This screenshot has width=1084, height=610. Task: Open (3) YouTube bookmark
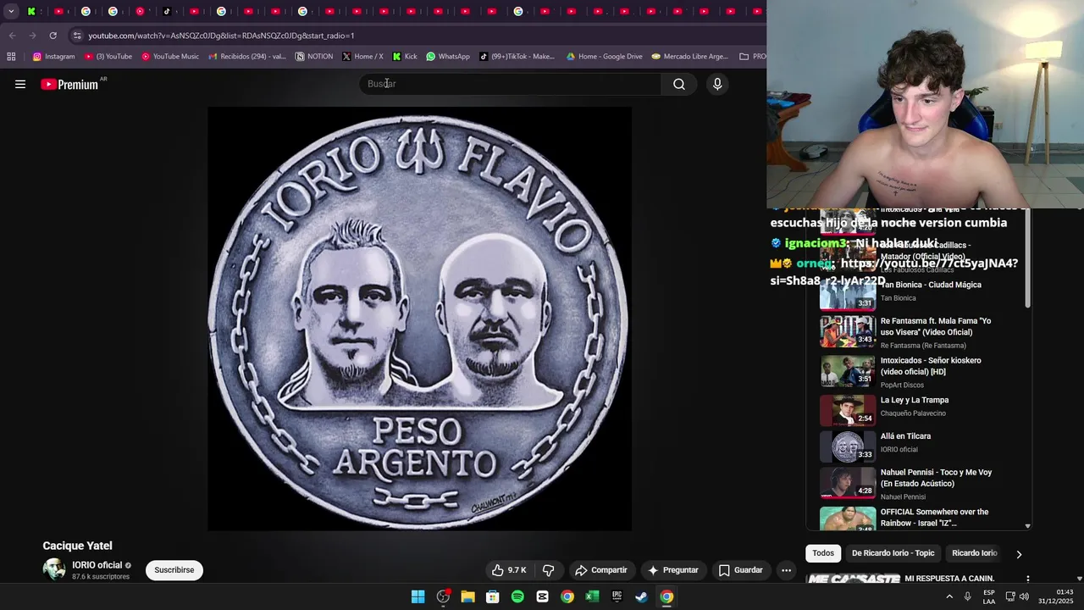coord(108,57)
